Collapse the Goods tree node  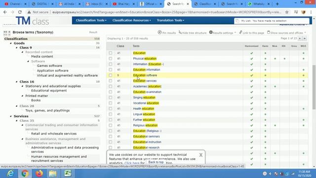11,43
